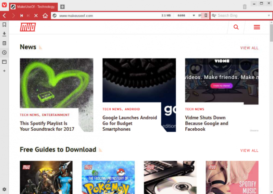Open the Downloads side panel
This screenshot has width=273, height=194.
tap(4, 34)
